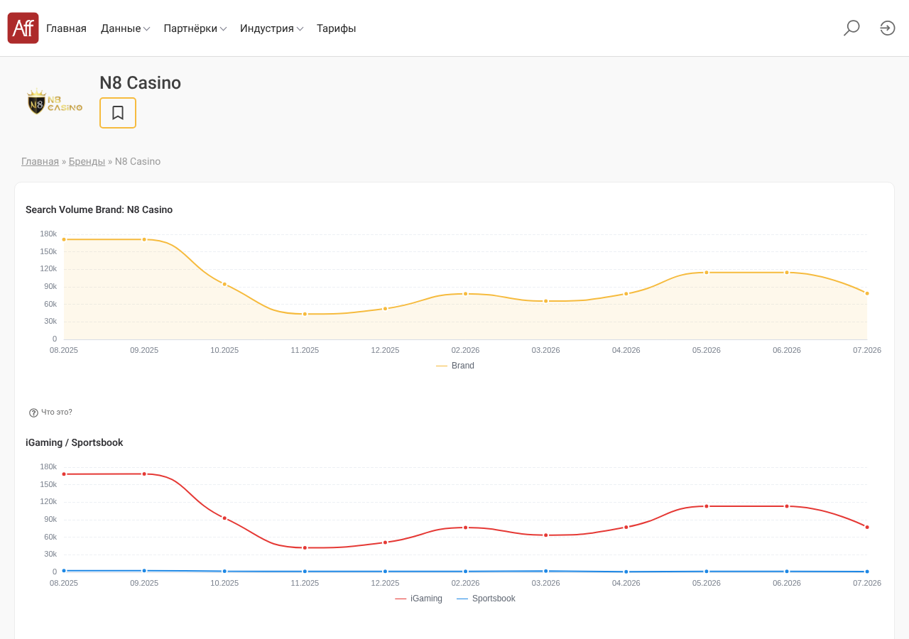909x639 pixels.
Task: Open the Главная menu item
Action: tap(66, 28)
